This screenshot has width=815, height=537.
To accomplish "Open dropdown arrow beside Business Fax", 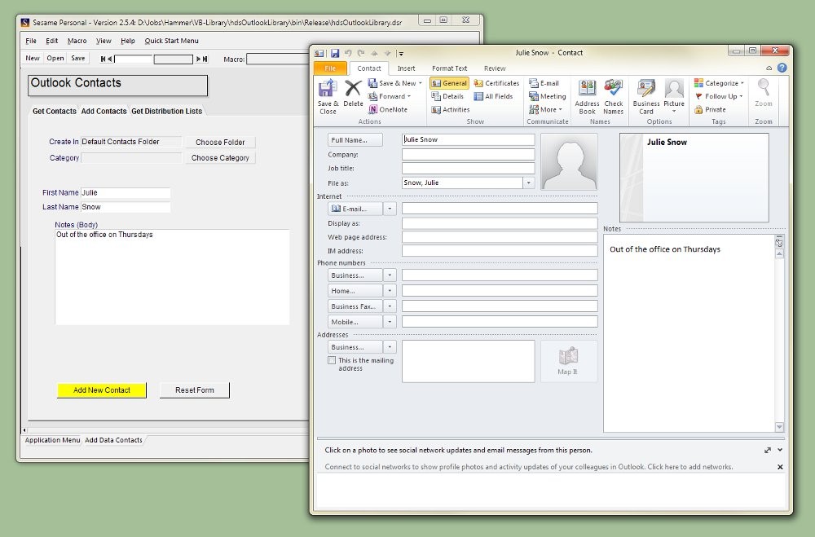I will tap(390, 306).
